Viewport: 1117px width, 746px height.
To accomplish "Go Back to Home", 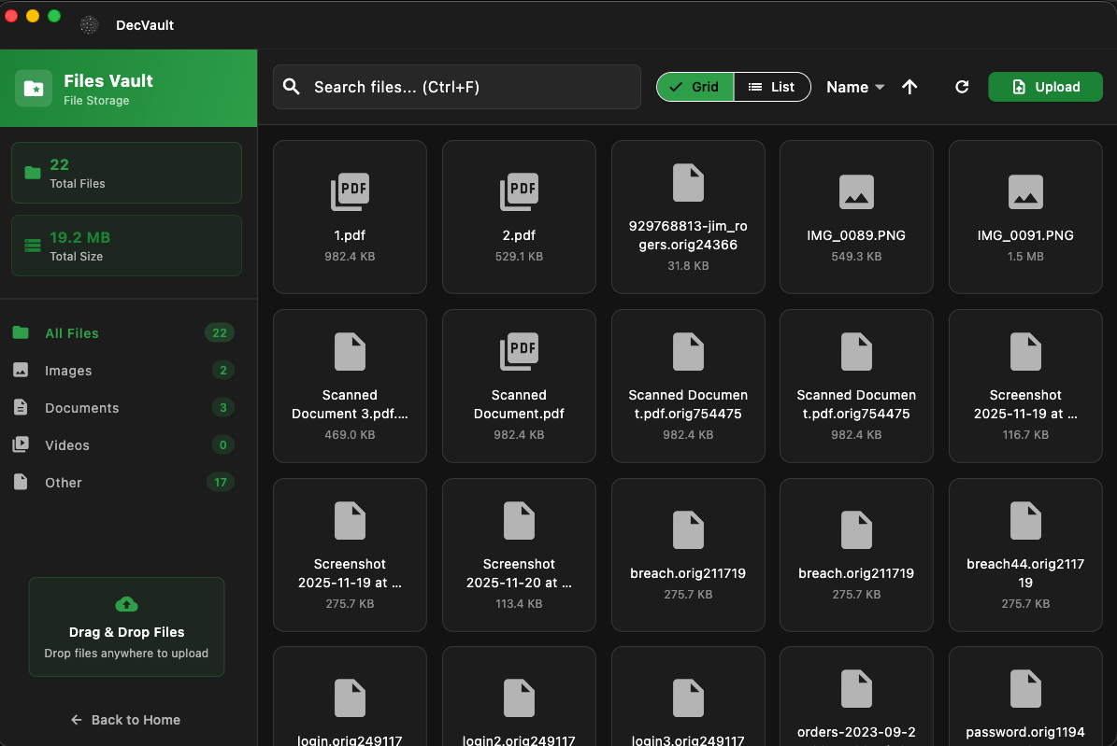I will (x=125, y=719).
